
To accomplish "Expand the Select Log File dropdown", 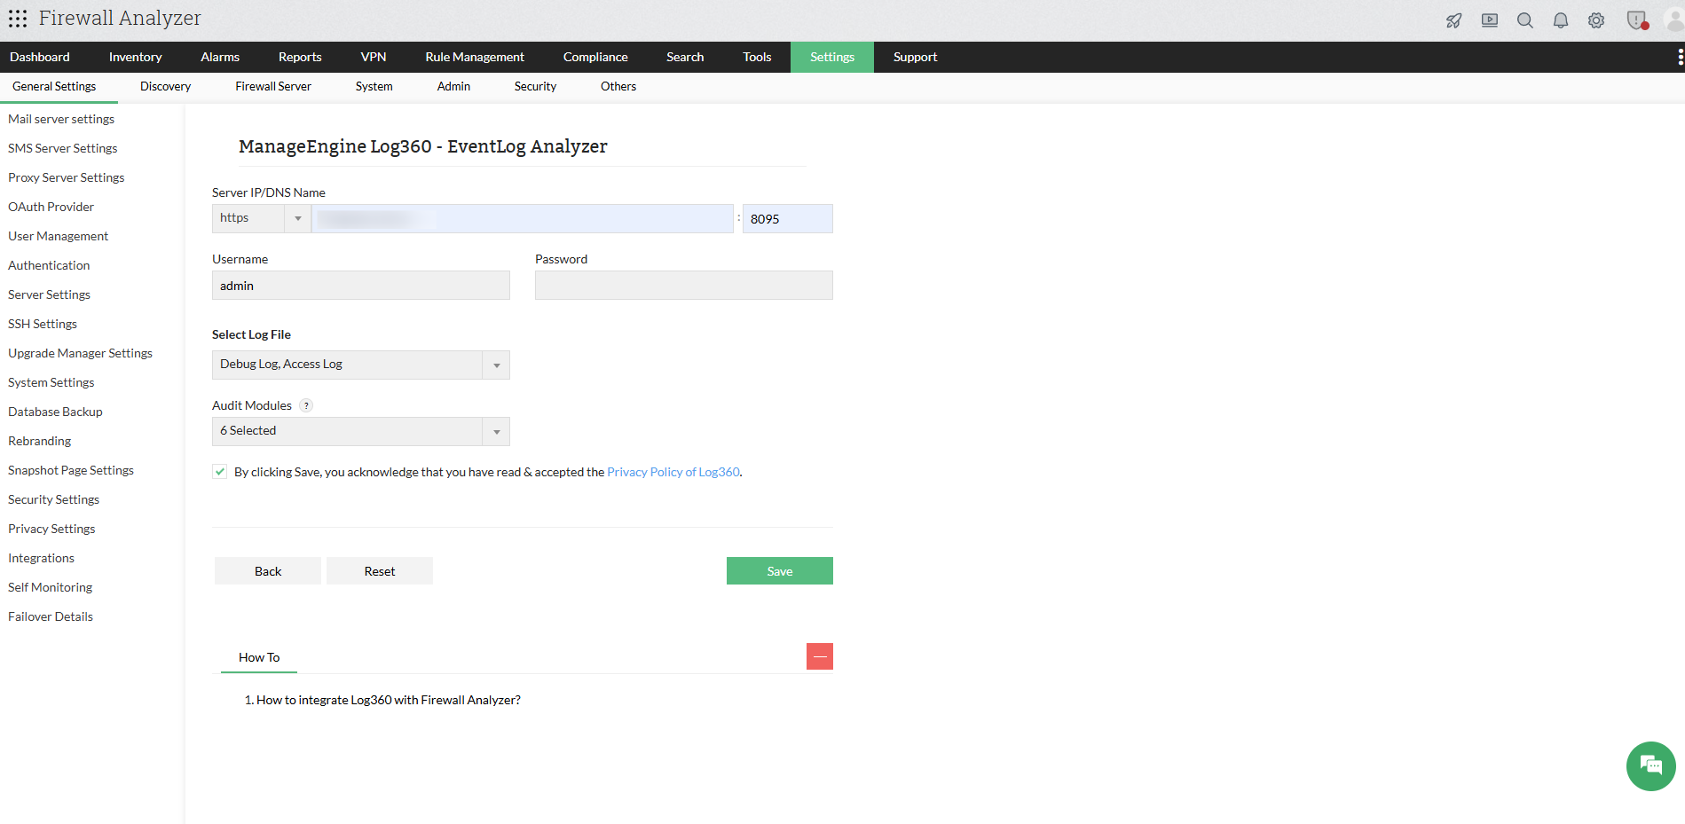I will pos(495,365).
